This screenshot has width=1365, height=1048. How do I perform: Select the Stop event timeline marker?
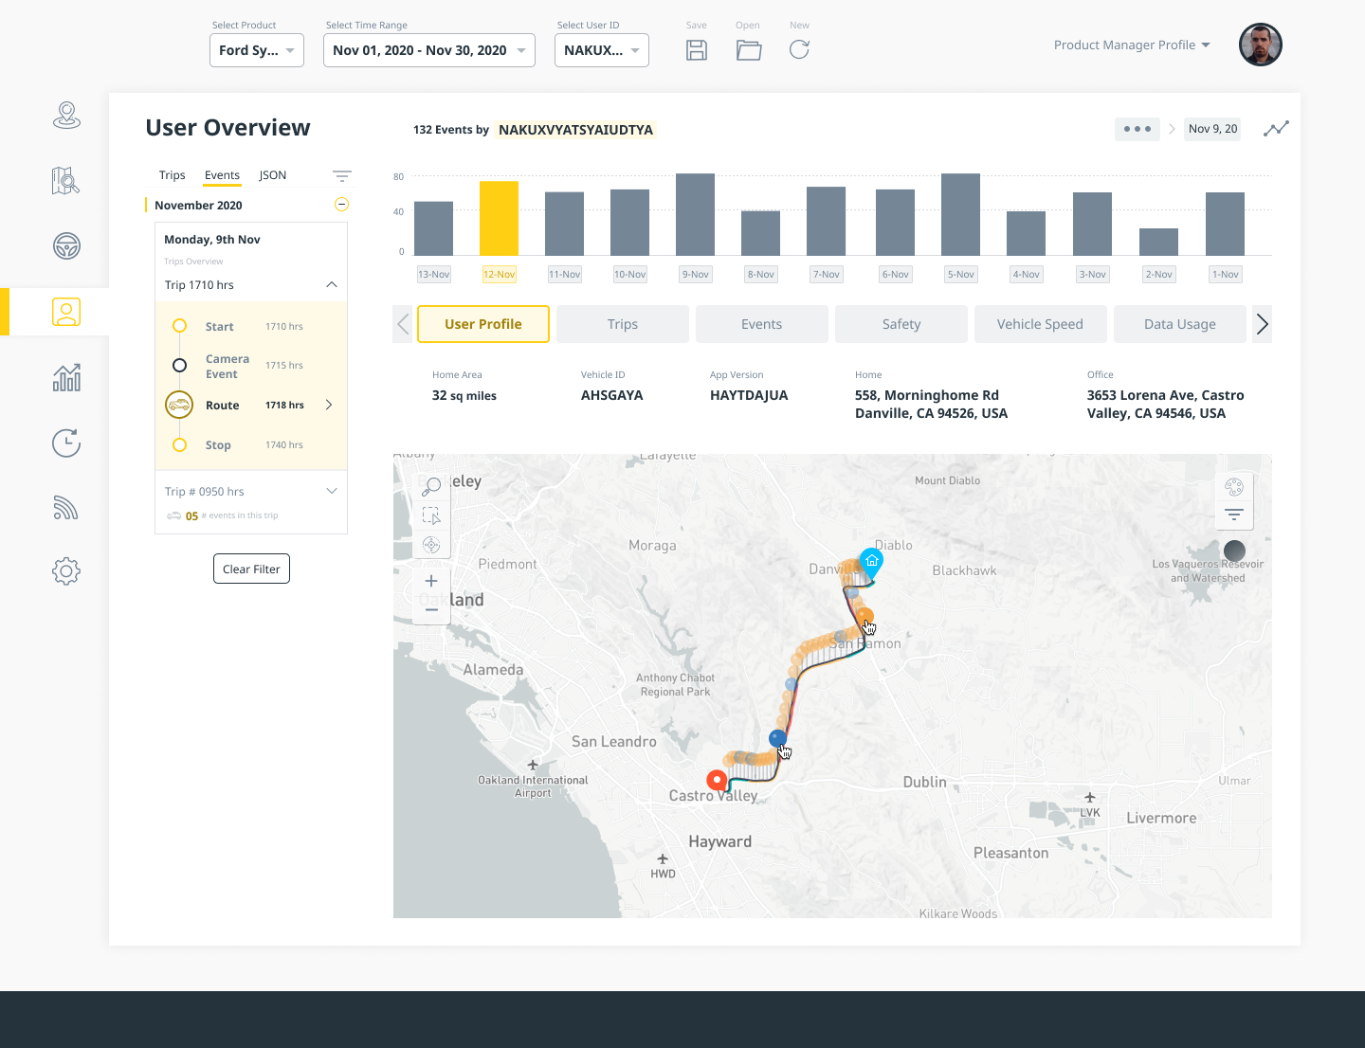pos(179,445)
